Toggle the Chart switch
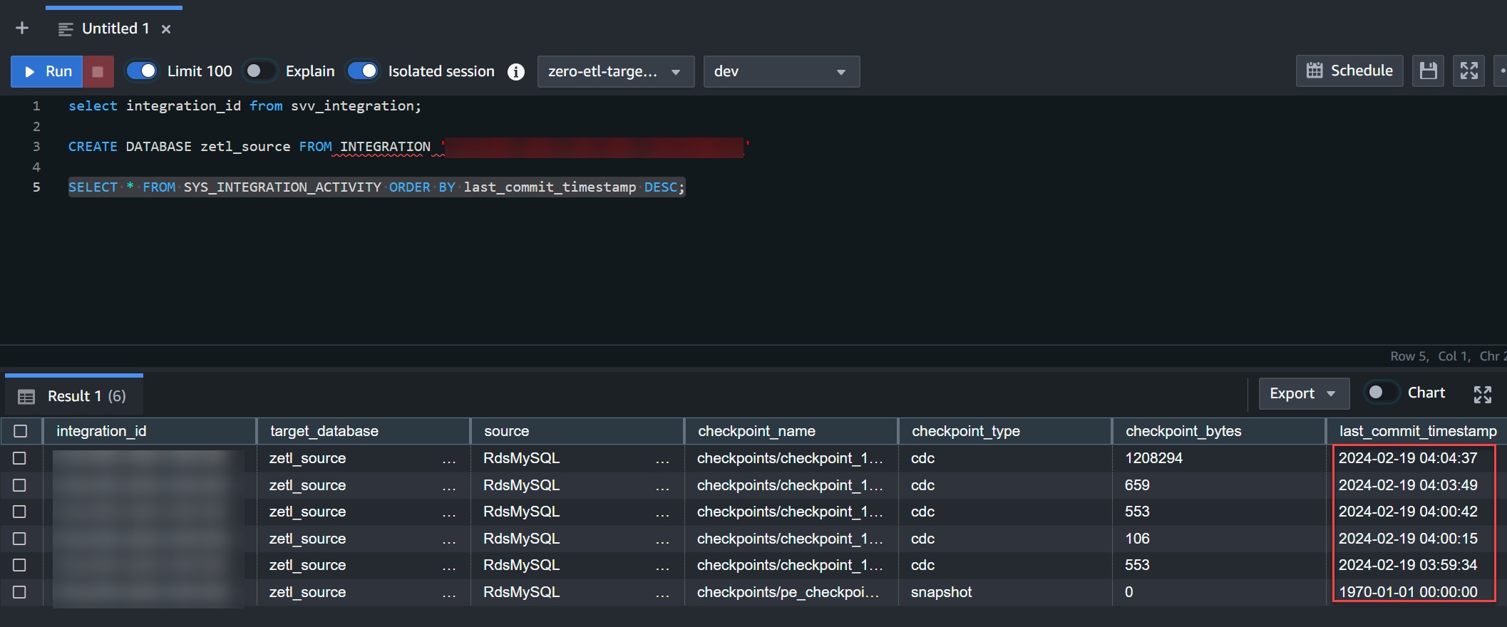1507x627 pixels. (x=1382, y=393)
